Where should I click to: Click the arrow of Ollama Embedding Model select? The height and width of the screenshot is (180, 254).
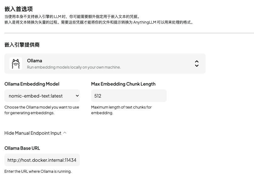pyautogui.click(x=77, y=96)
